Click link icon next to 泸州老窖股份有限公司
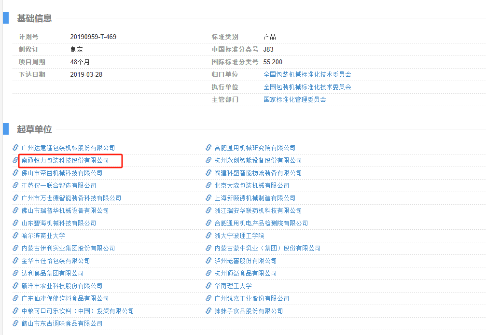 (x=209, y=261)
